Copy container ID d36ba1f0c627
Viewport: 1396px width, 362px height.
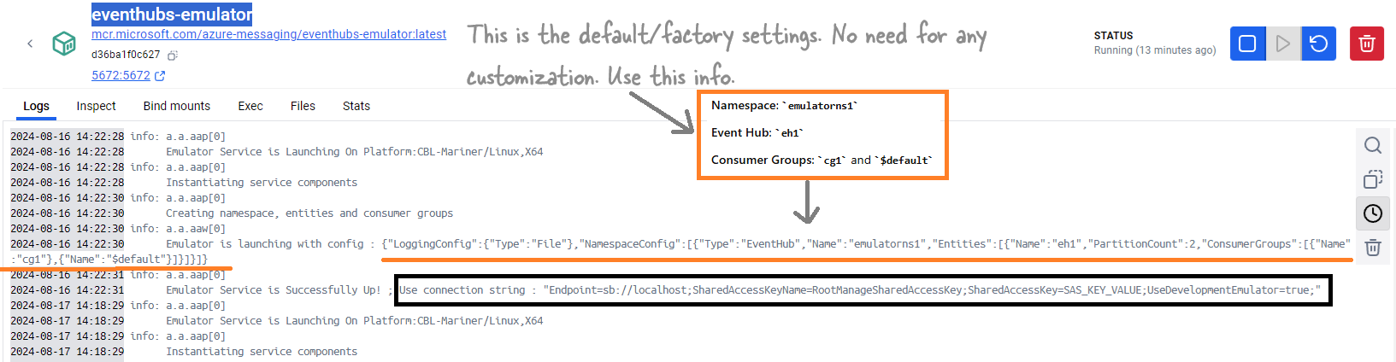172,55
